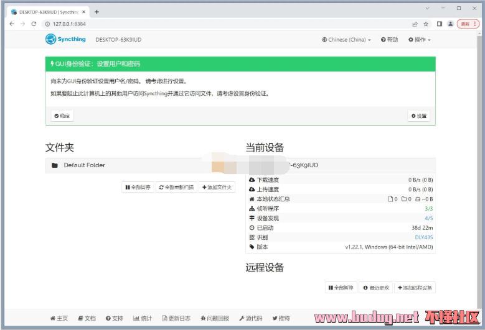Click the identification QR icon
The width and height of the screenshot is (485, 330).
point(252,237)
